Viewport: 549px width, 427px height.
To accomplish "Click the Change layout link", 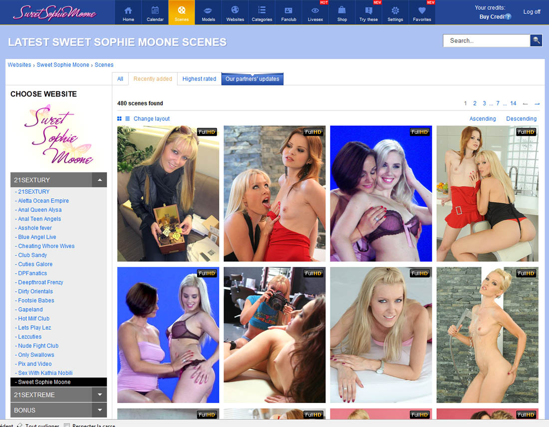I will [151, 119].
